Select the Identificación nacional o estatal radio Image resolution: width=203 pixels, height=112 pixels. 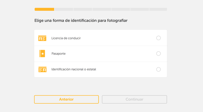pyautogui.click(x=158, y=69)
